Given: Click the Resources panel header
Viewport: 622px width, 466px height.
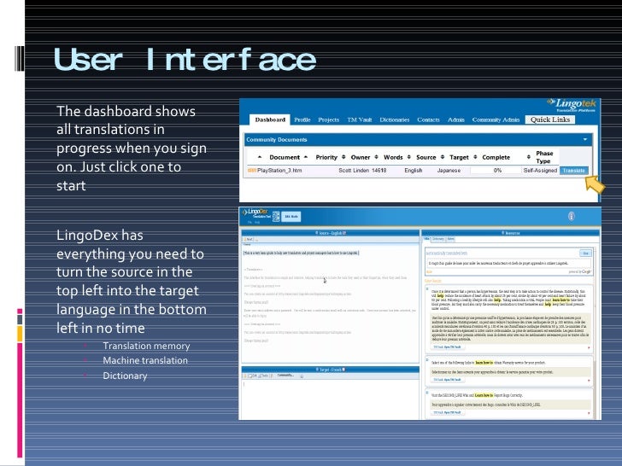Looking at the screenshot, I should pos(511,233).
